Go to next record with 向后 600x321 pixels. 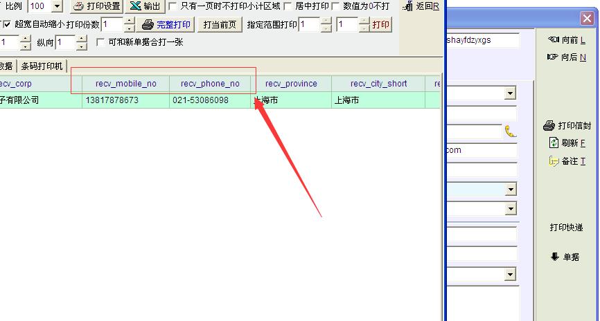(x=567, y=57)
